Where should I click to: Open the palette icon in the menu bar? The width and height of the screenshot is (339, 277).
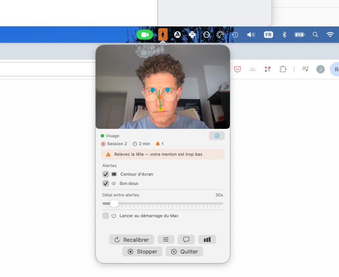click(220, 34)
